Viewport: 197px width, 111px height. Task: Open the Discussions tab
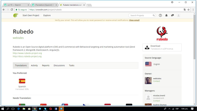[x=59, y=65]
